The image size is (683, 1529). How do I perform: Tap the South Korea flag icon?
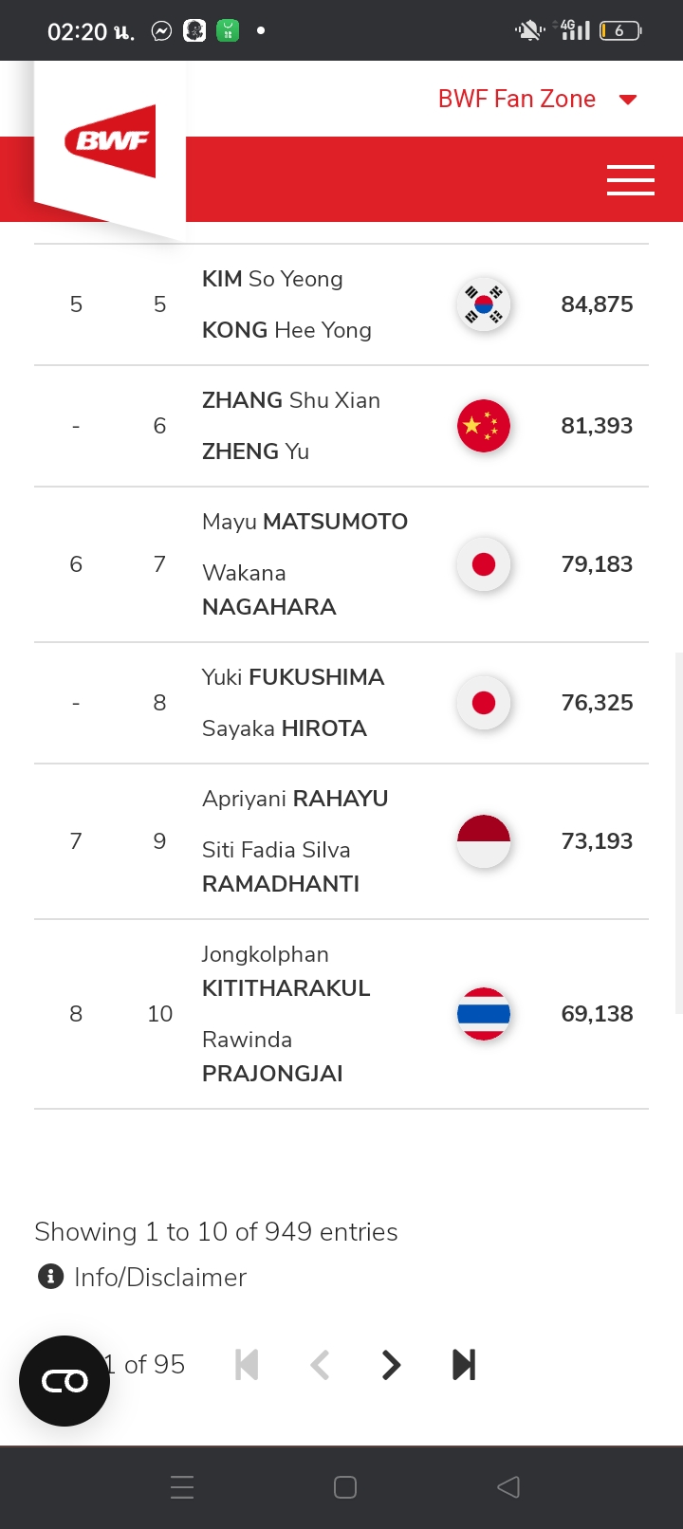[x=484, y=304]
